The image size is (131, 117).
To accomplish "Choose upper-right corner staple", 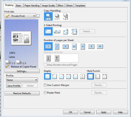I will coord(61,77).
